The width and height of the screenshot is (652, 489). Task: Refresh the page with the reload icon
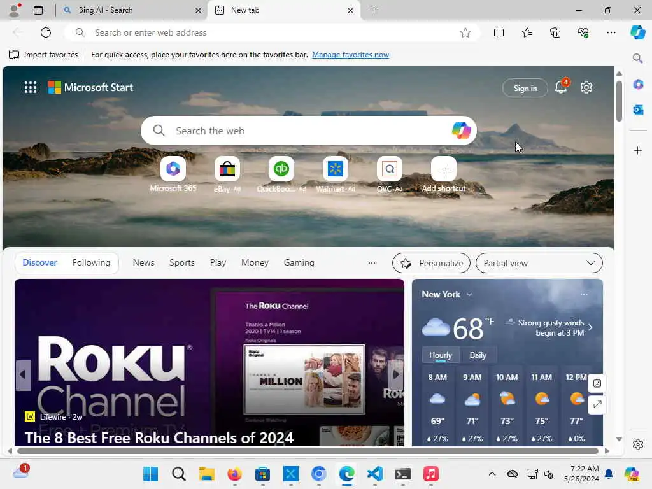[x=46, y=32]
